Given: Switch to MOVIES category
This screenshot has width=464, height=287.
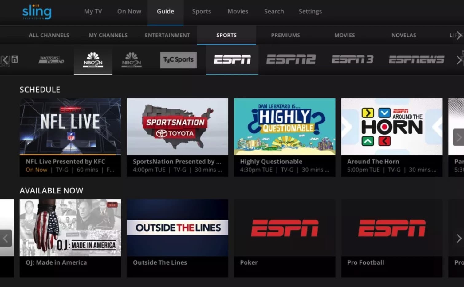Looking at the screenshot, I should pos(345,35).
